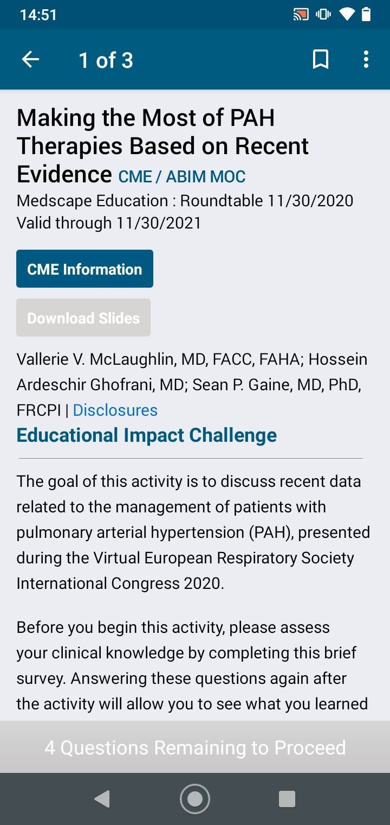Tap the back arrow in header

coord(30,60)
